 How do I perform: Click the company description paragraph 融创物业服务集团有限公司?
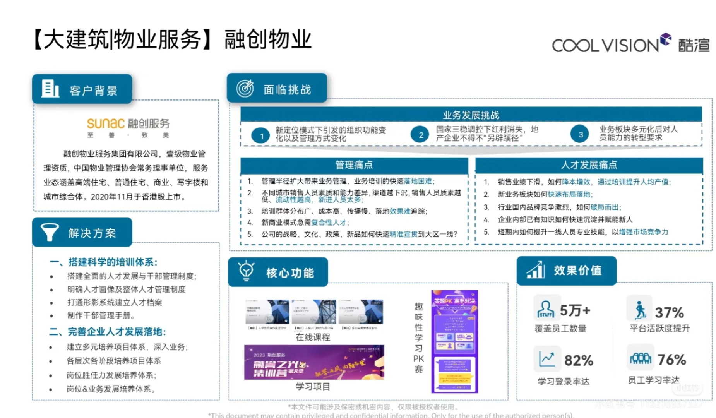coord(126,175)
